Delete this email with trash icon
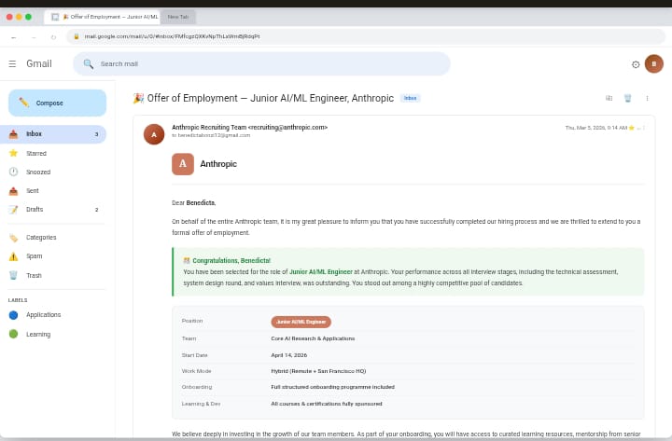Screen dimensions: 672x441 coord(628,98)
